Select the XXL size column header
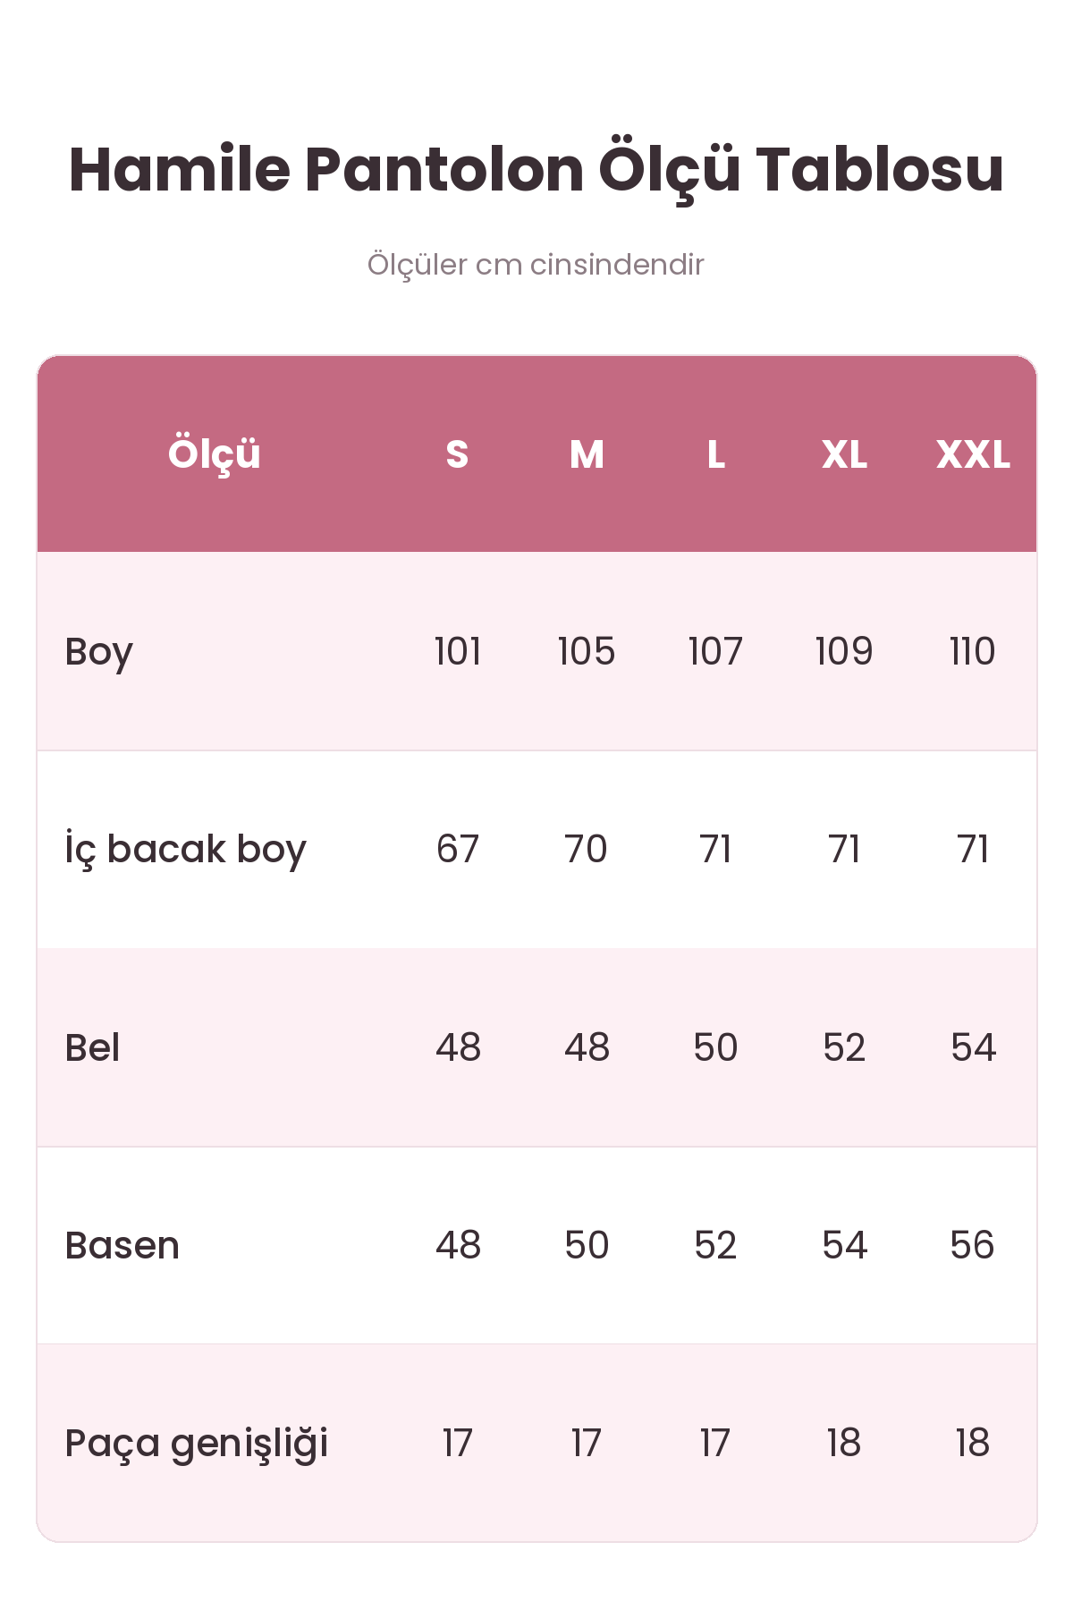Image resolution: width=1073 pixels, height=1610 pixels. tap(973, 454)
